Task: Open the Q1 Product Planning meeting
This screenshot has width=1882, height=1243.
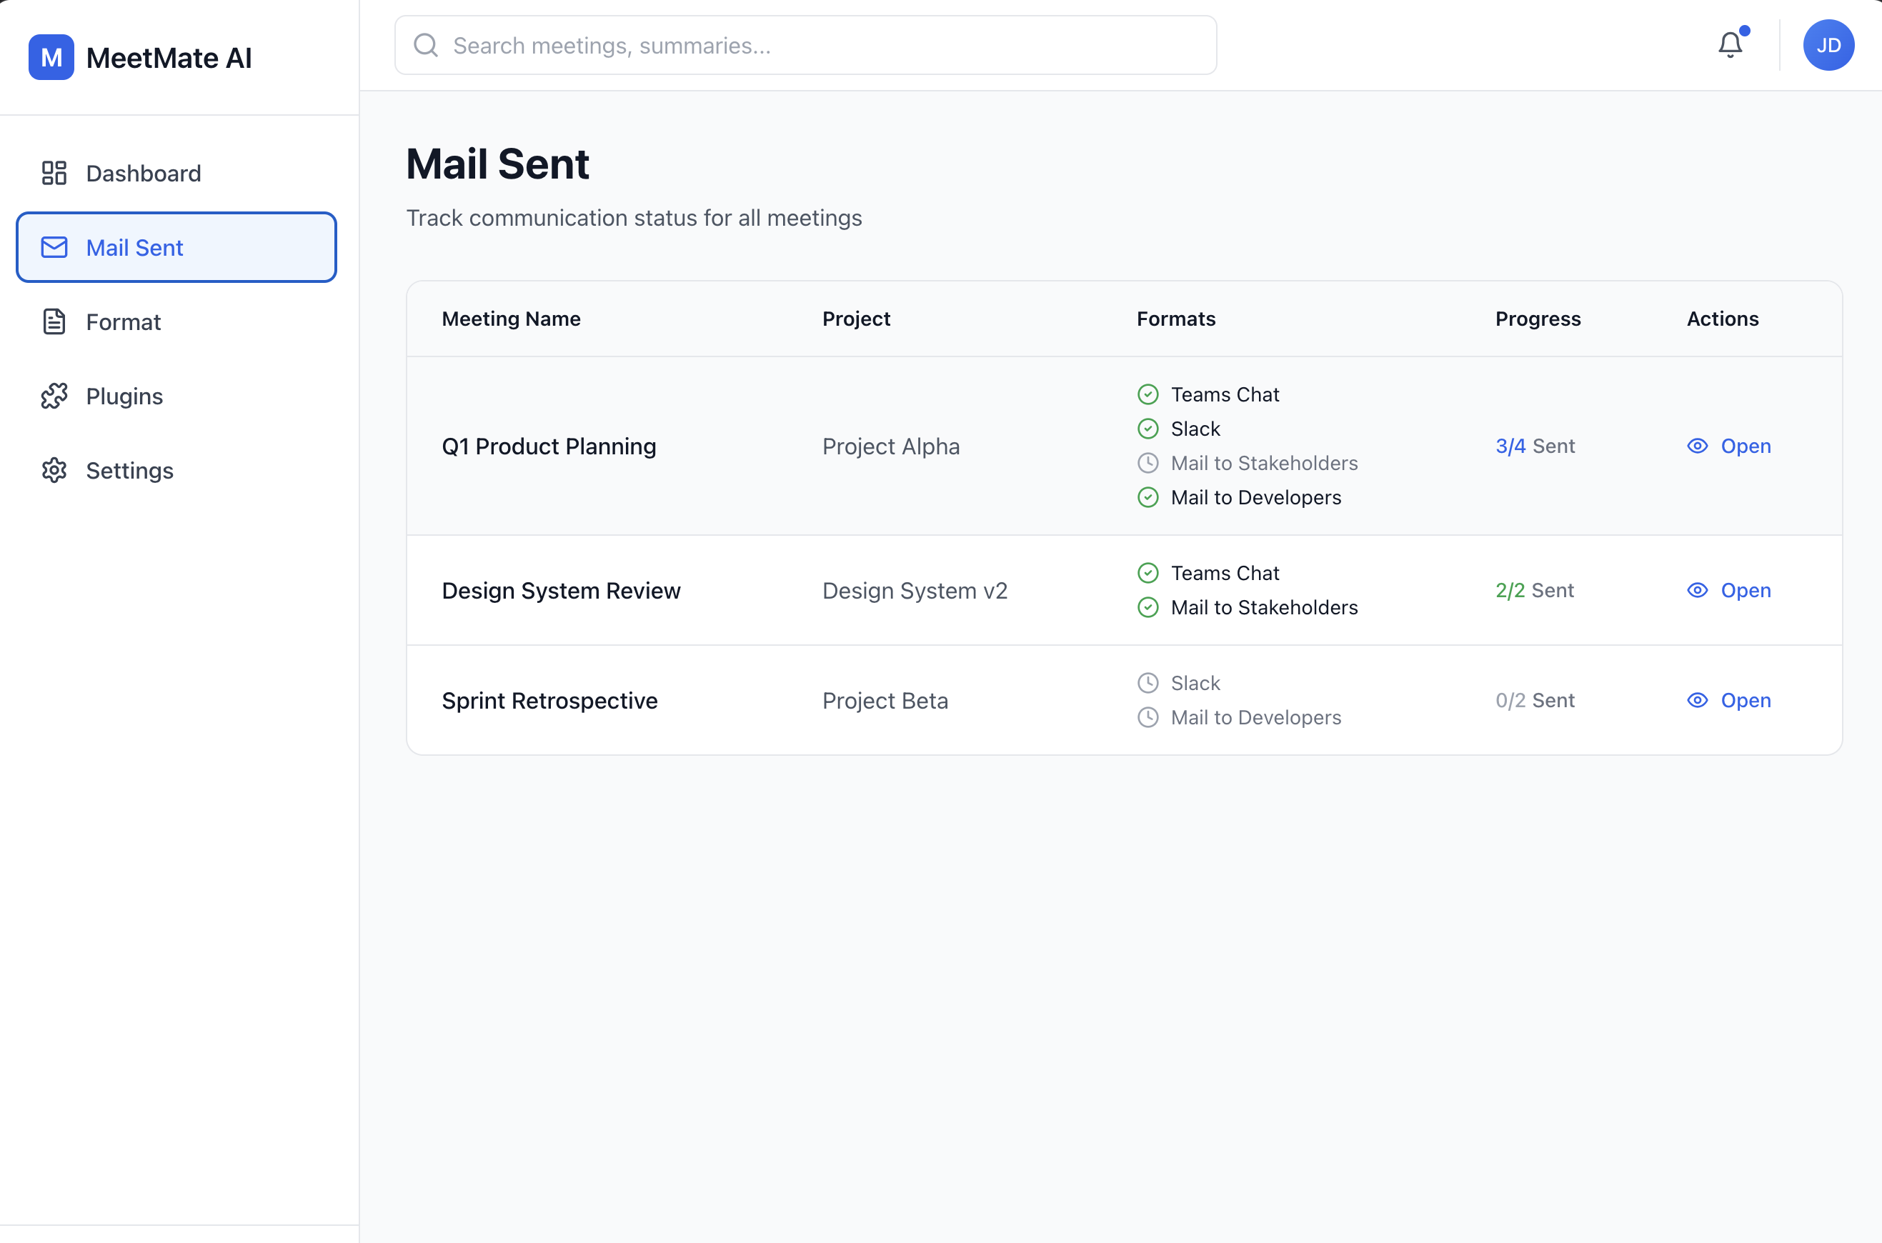Action: (x=1744, y=446)
